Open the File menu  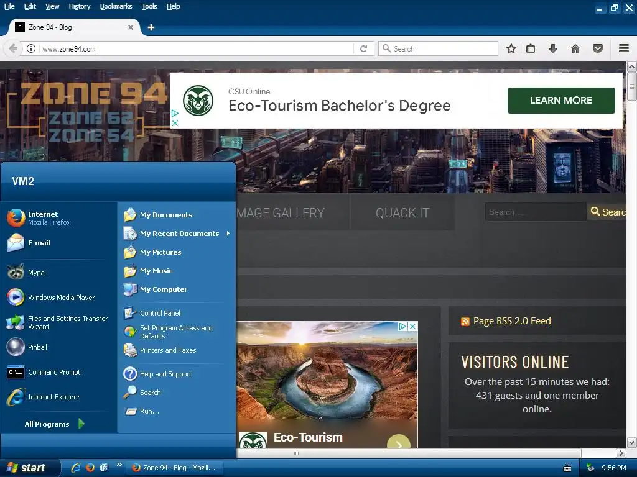coord(9,6)
